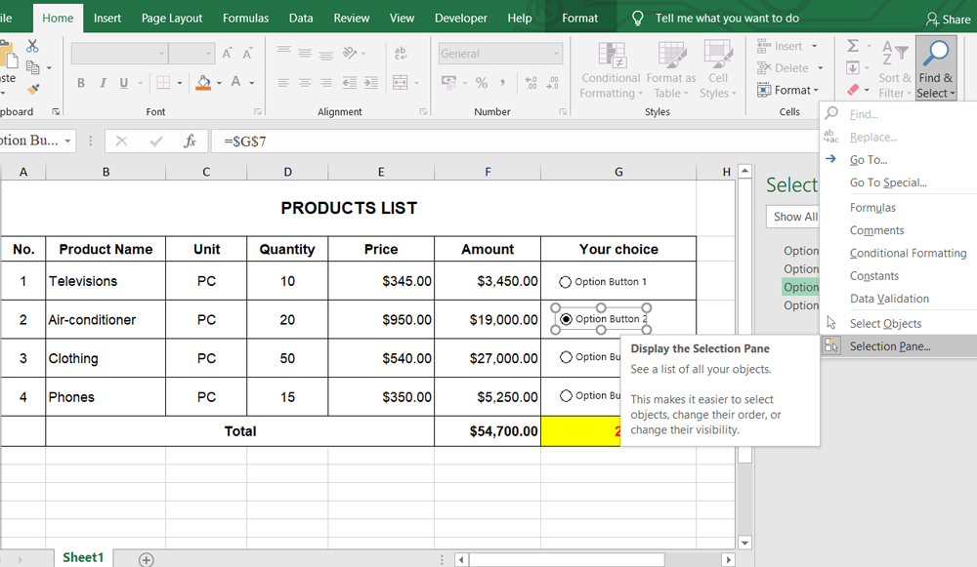Select the Clothing row option button
977x567 pixels.
(x=566, y=357)
